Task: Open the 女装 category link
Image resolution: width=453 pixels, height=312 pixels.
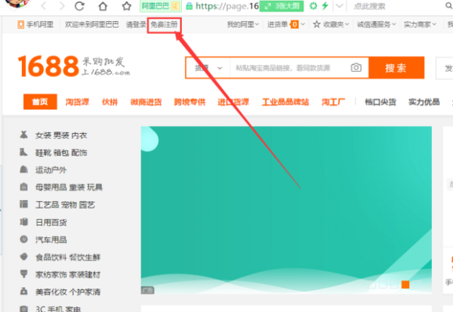Action: (43, 135)
